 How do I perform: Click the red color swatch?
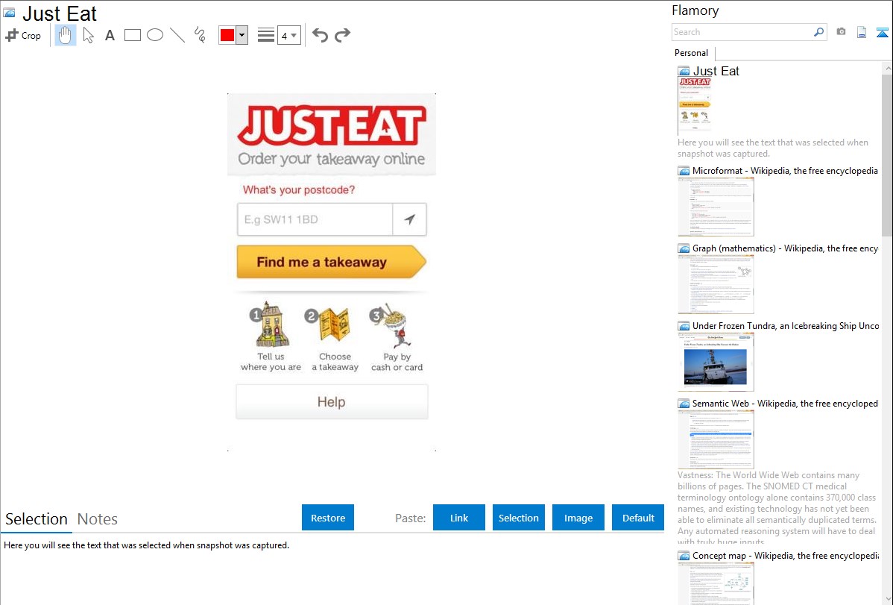[x=227, y=35]
